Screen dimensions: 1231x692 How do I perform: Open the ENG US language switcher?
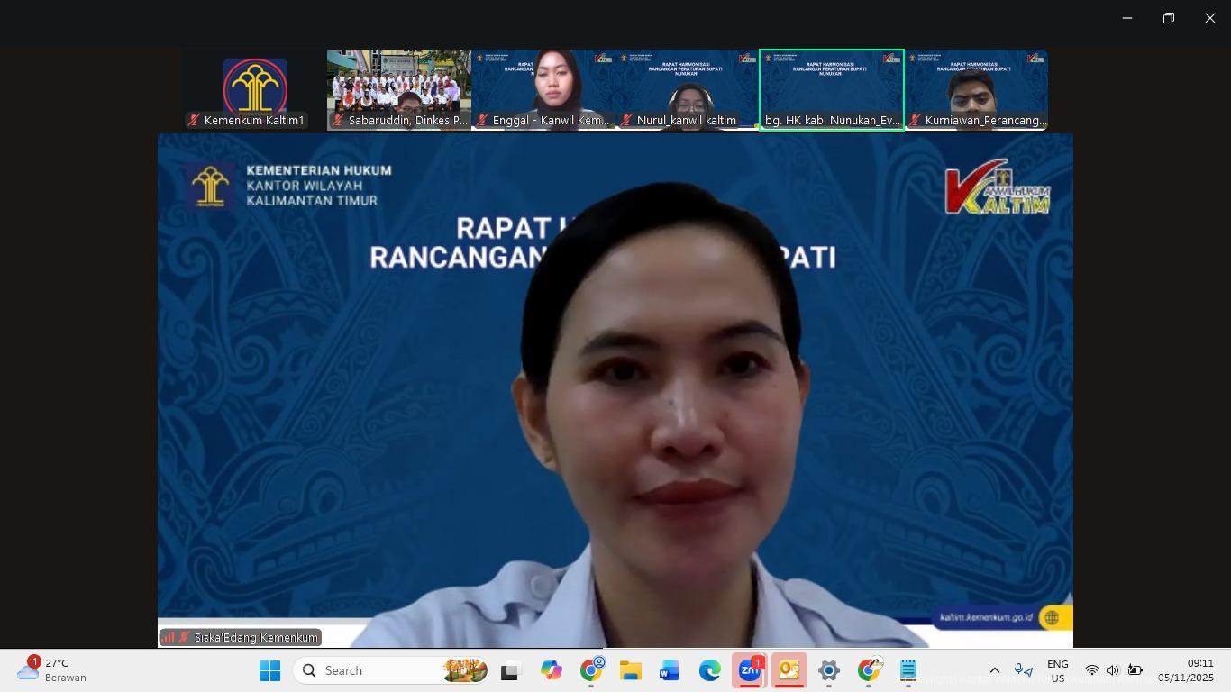[x=1057, y=671]
